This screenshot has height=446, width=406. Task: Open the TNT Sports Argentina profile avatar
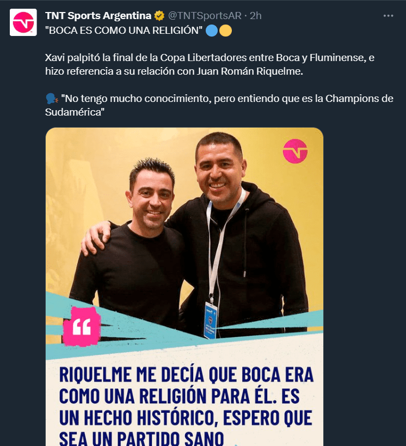coord(23,22)
